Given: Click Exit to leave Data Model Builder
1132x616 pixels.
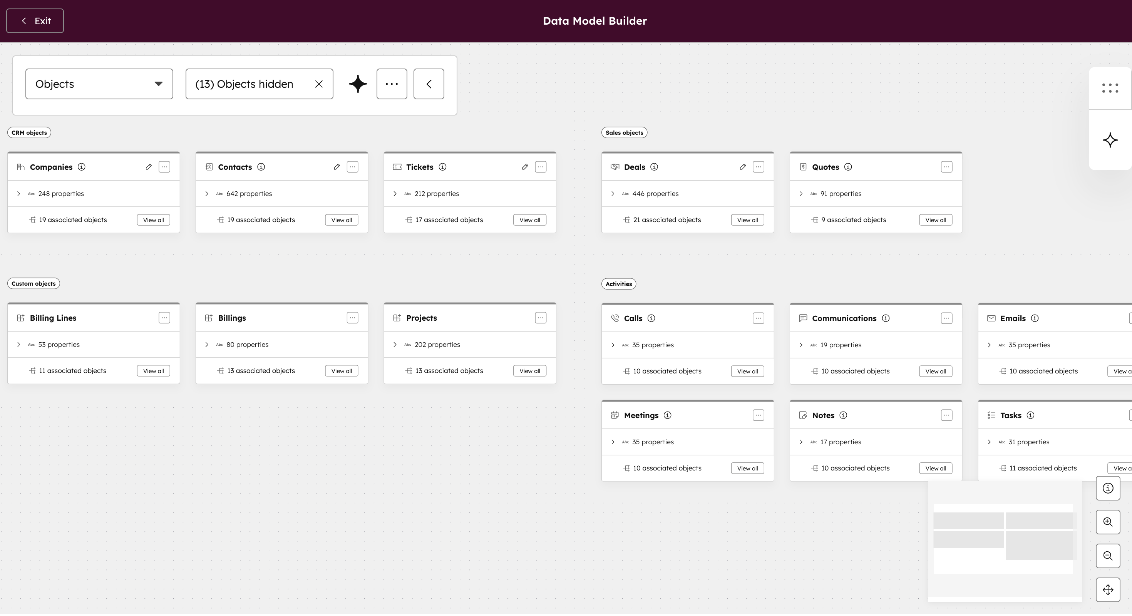Looking at the screenshot, I should [x=35, y=21].
